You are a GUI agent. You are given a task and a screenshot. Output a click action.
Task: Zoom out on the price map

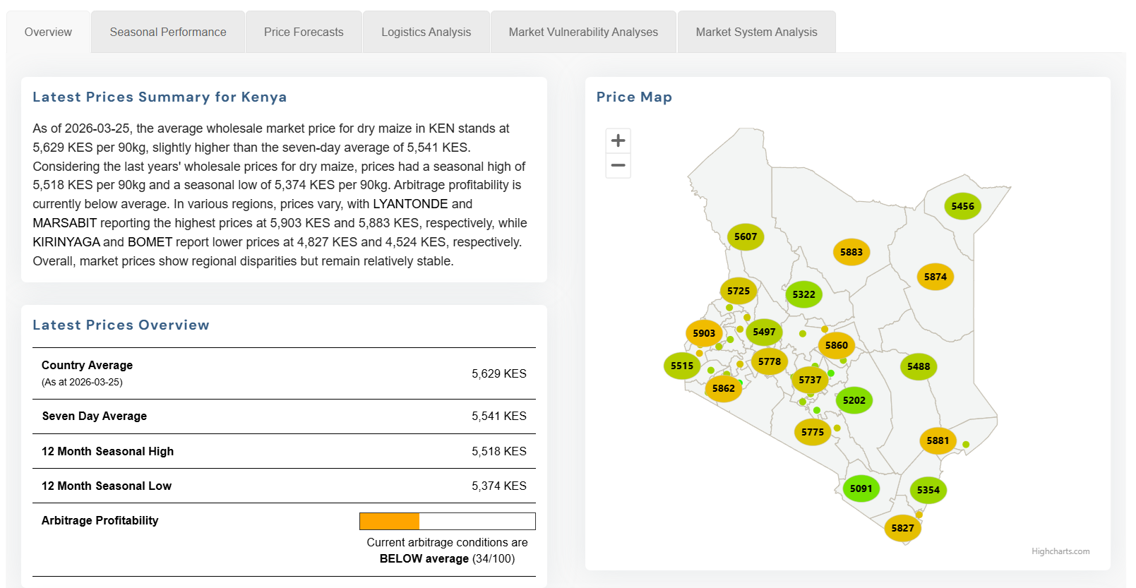(618, 166)
